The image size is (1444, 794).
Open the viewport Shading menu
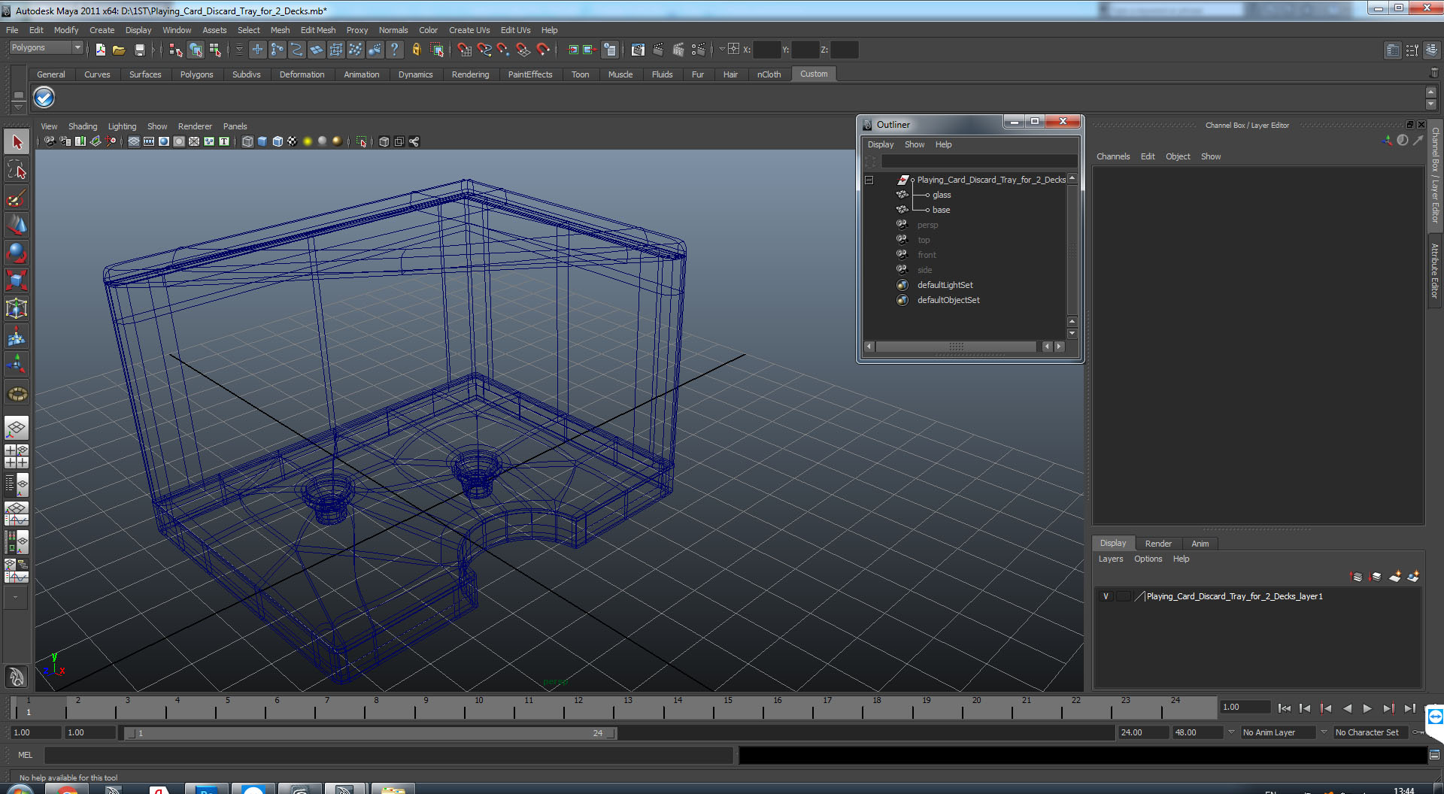coord(83,126)
